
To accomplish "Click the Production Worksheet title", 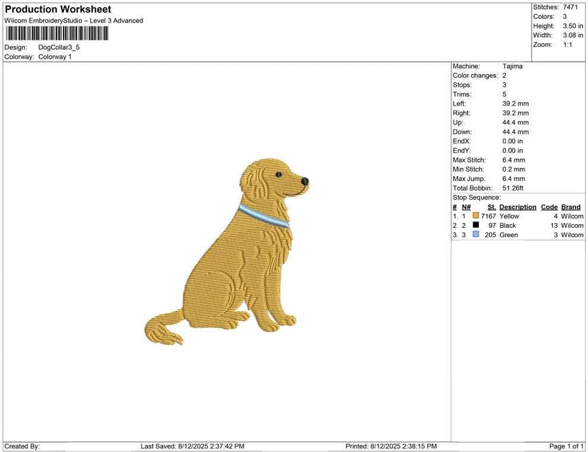I will [57, 9].
